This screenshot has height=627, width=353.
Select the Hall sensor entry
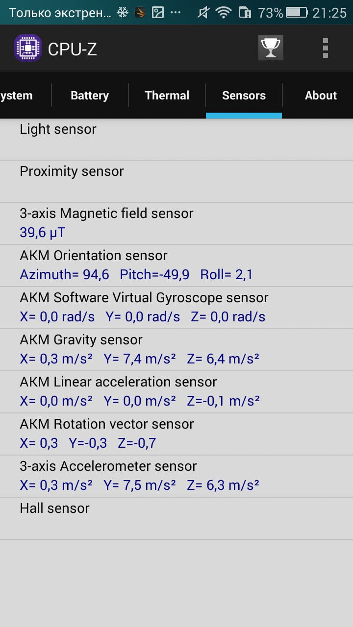[x=176, y=518]
